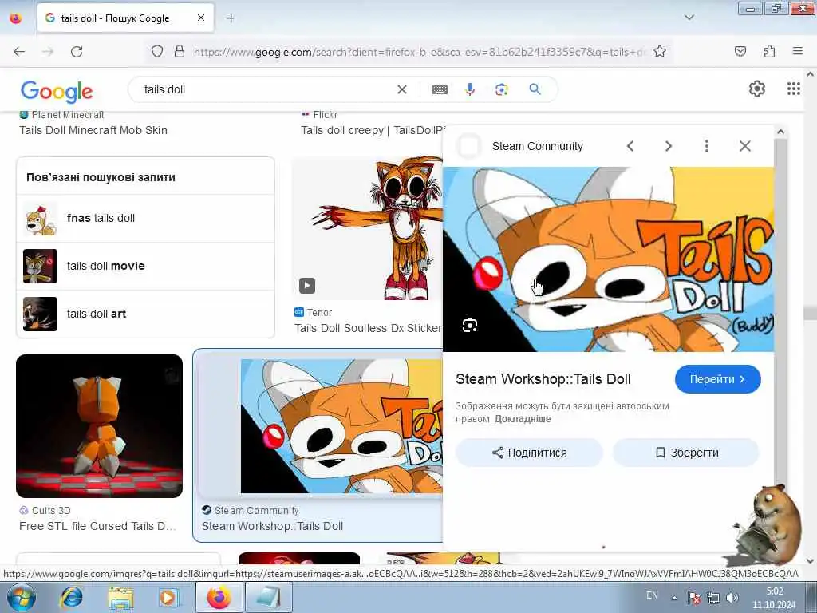Open the Google apps grid
Screen dimensions: 817x613
[x=793, y=89]
